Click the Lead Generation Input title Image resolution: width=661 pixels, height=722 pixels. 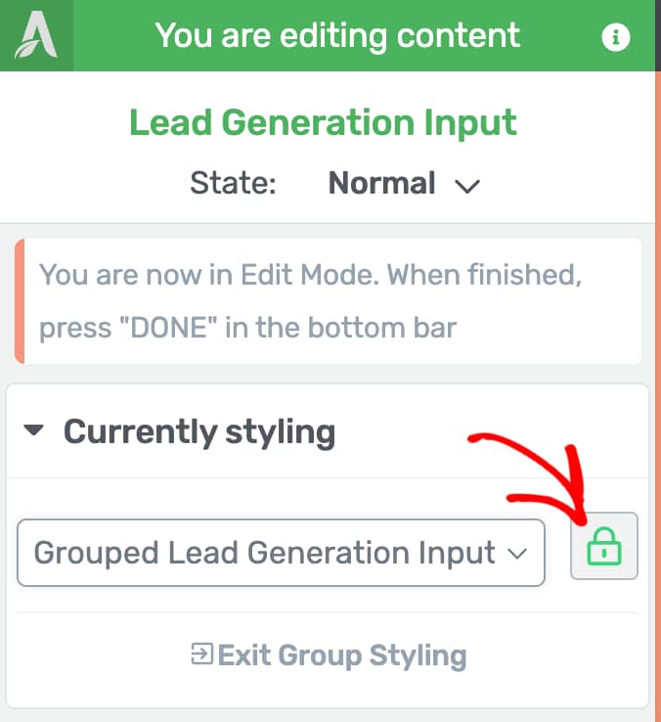pos(323,122)
